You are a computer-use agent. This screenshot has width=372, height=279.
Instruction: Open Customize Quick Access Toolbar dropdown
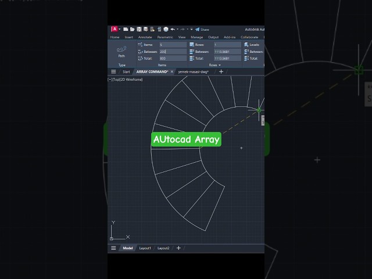click(x=191, y=29)
